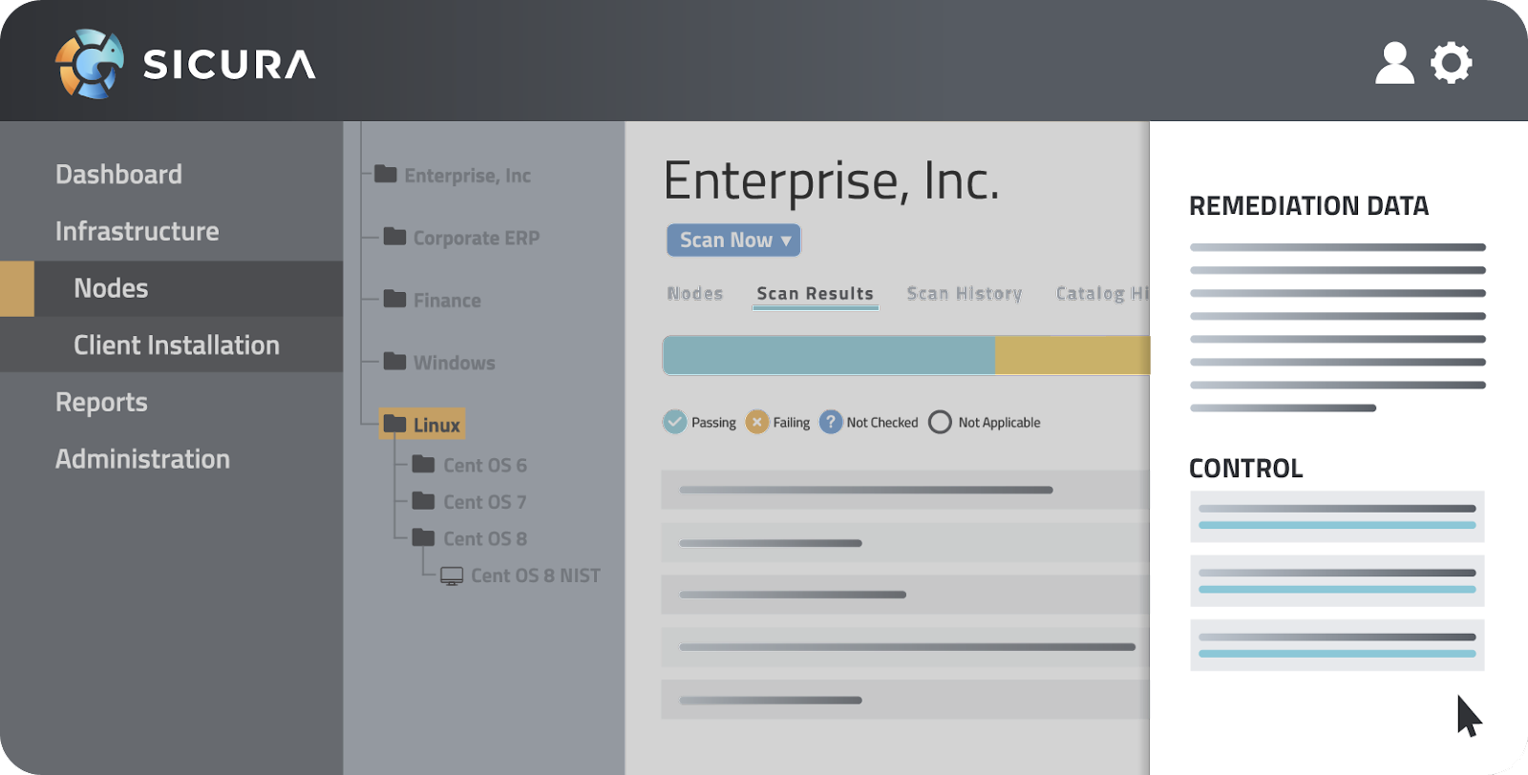Collapse the Linux folder tree
This screenshot has height=775, width=1528.
[x=394, y=424]
